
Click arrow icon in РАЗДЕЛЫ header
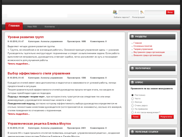[x=132, y=37]
